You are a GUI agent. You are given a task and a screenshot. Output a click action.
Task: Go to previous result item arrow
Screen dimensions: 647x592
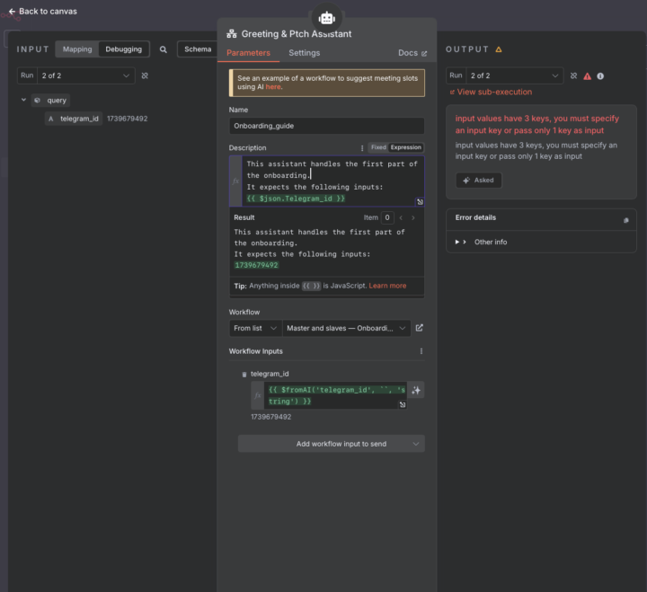coord(401,217)
